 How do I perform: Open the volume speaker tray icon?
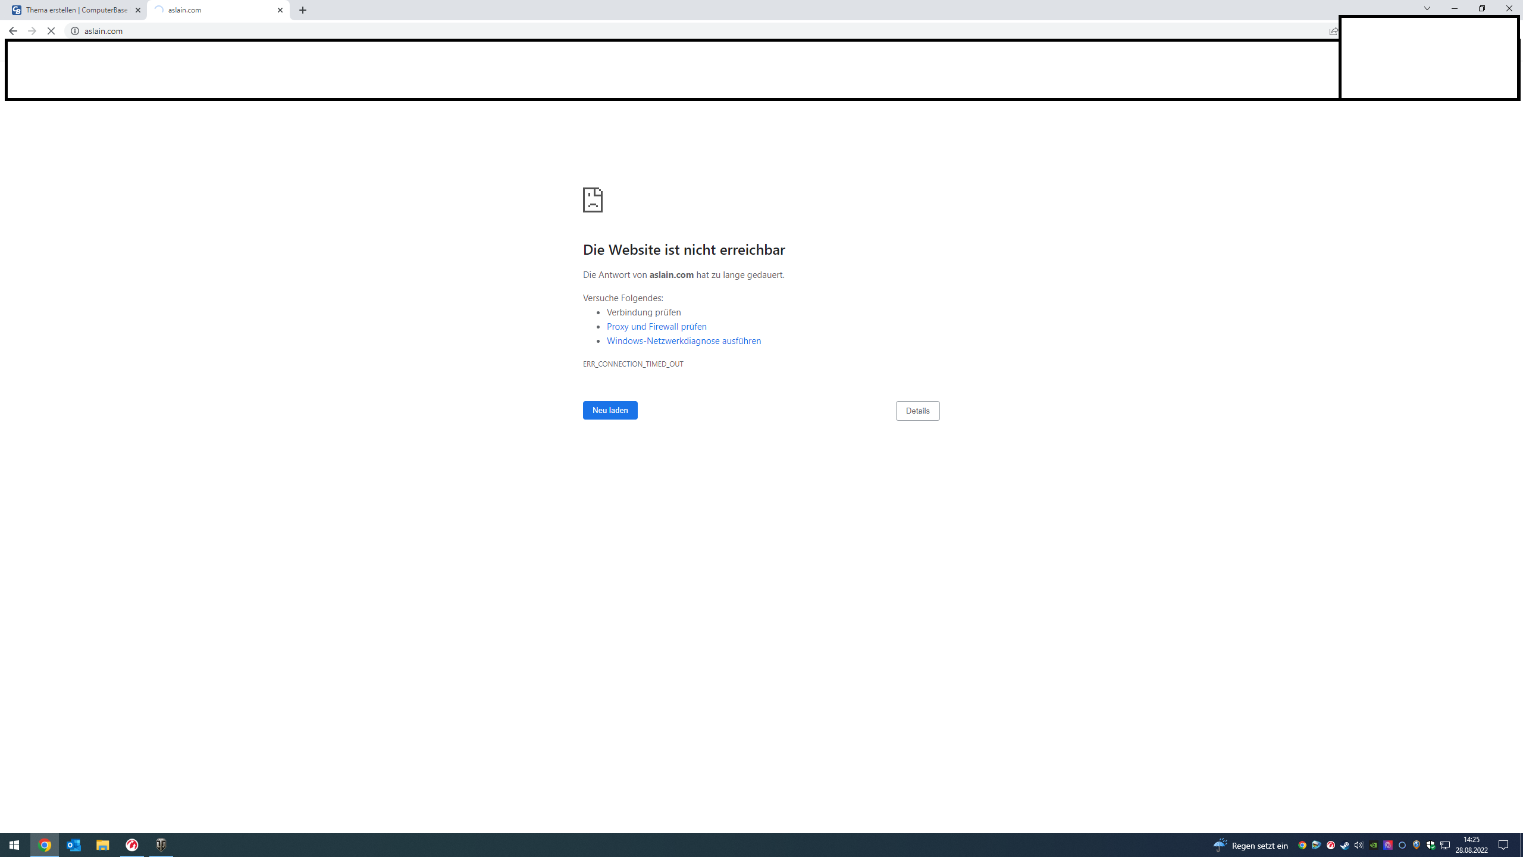1359,845
